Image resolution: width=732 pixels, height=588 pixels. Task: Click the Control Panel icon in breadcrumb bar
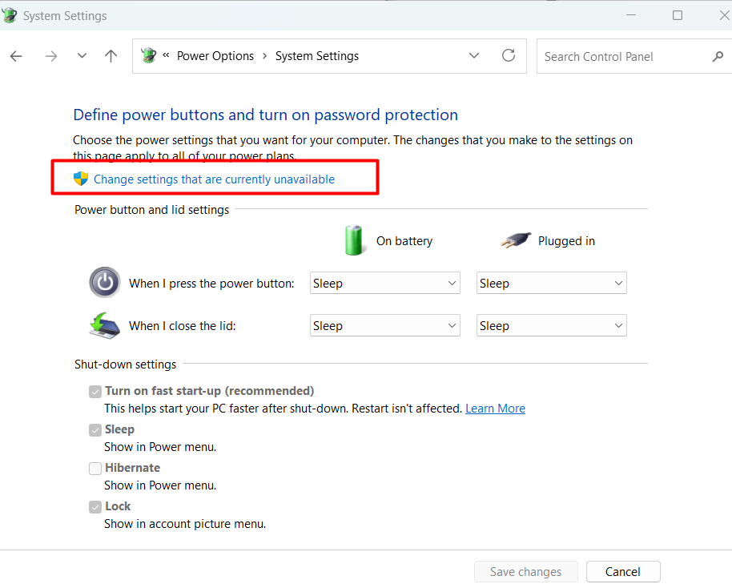(x=149, y=55)
